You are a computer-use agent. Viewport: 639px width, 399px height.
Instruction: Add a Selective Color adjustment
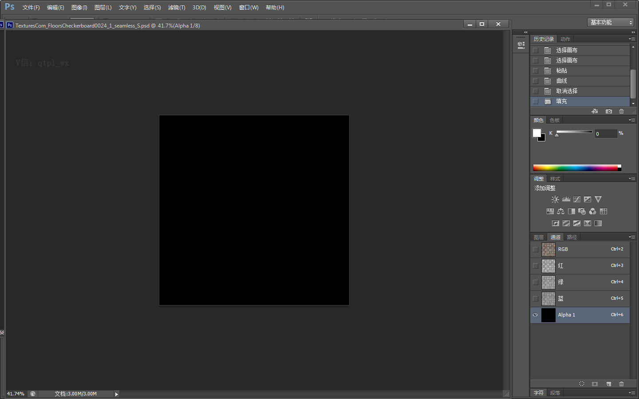(588, 223)
